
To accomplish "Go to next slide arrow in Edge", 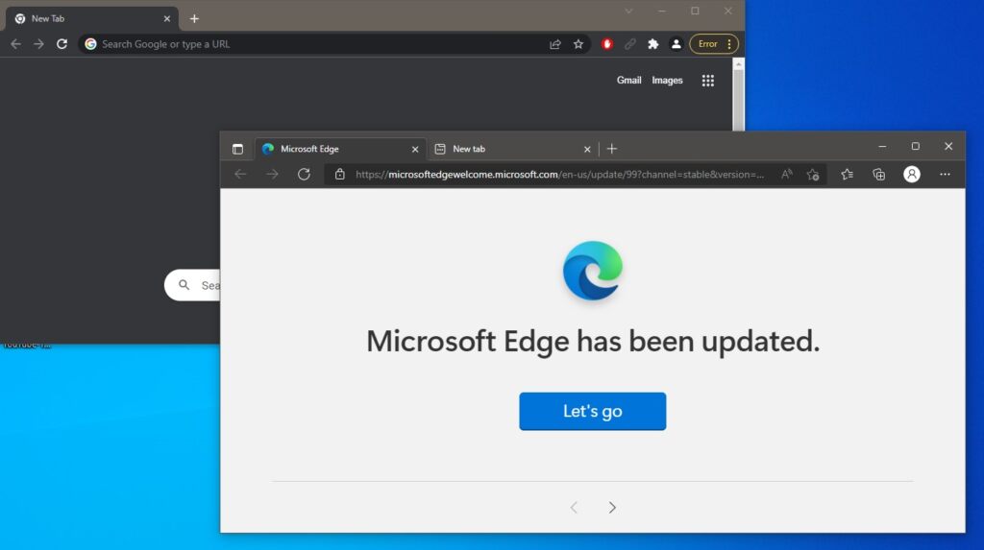I will point(612,508).
